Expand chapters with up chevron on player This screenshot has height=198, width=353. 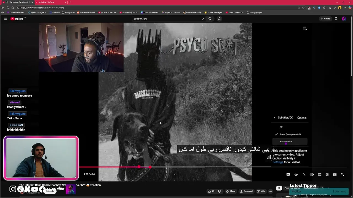click(x=175, y=174)
